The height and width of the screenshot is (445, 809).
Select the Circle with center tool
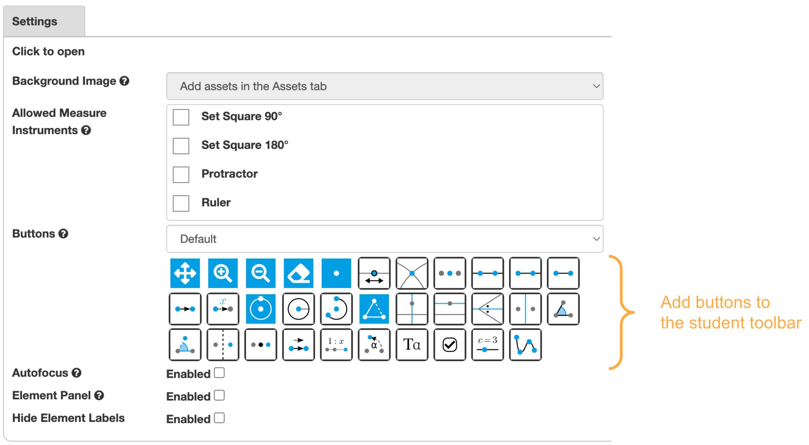click(x=298, y=309)
